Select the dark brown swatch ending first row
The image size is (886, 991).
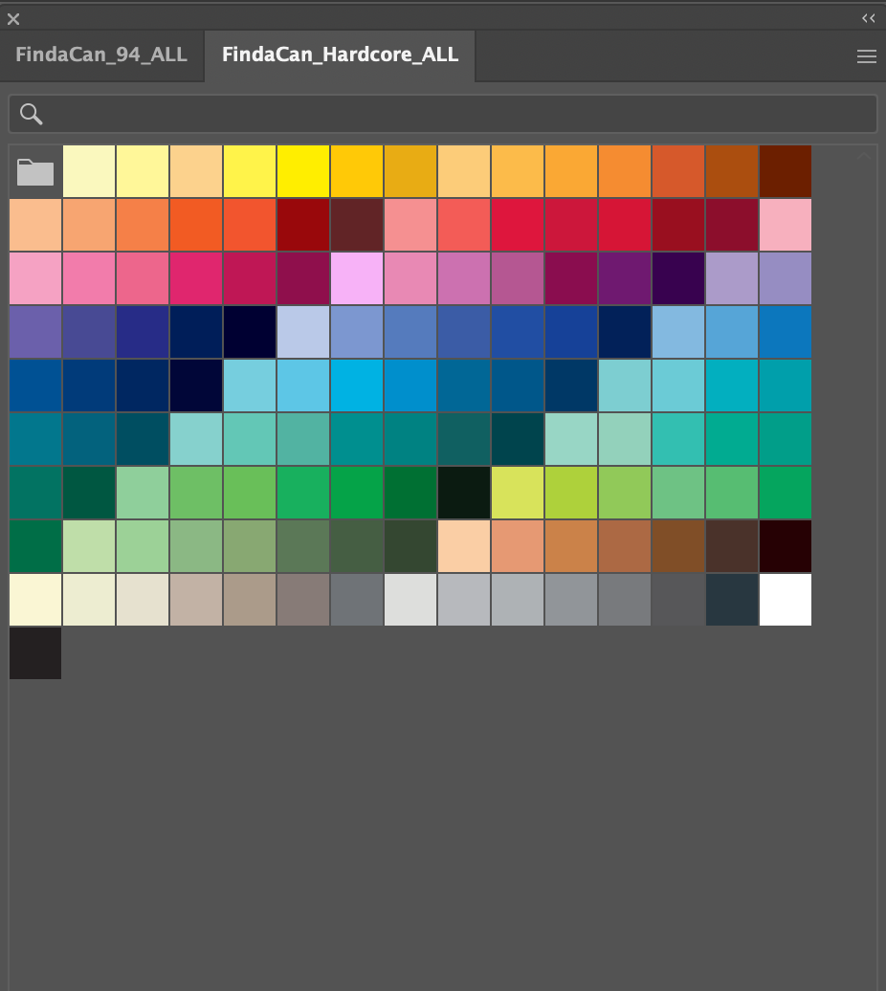pos(786,172)
